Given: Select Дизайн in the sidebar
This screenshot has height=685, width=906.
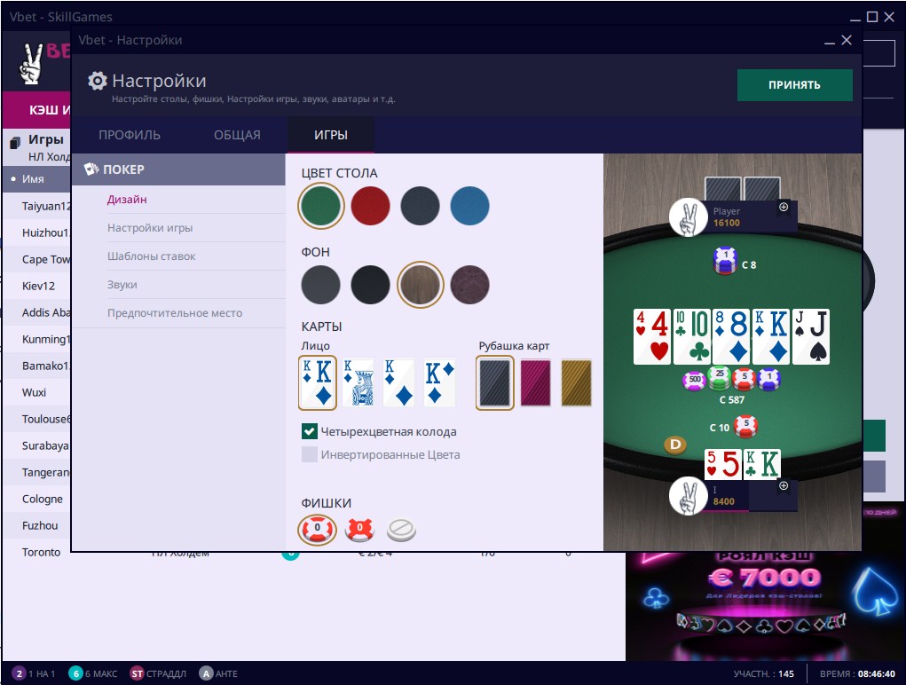Looking at the screenshot, I should click(127, 200).
